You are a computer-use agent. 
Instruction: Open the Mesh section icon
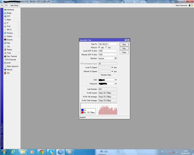pyautogui.click(x=5, y=20)
